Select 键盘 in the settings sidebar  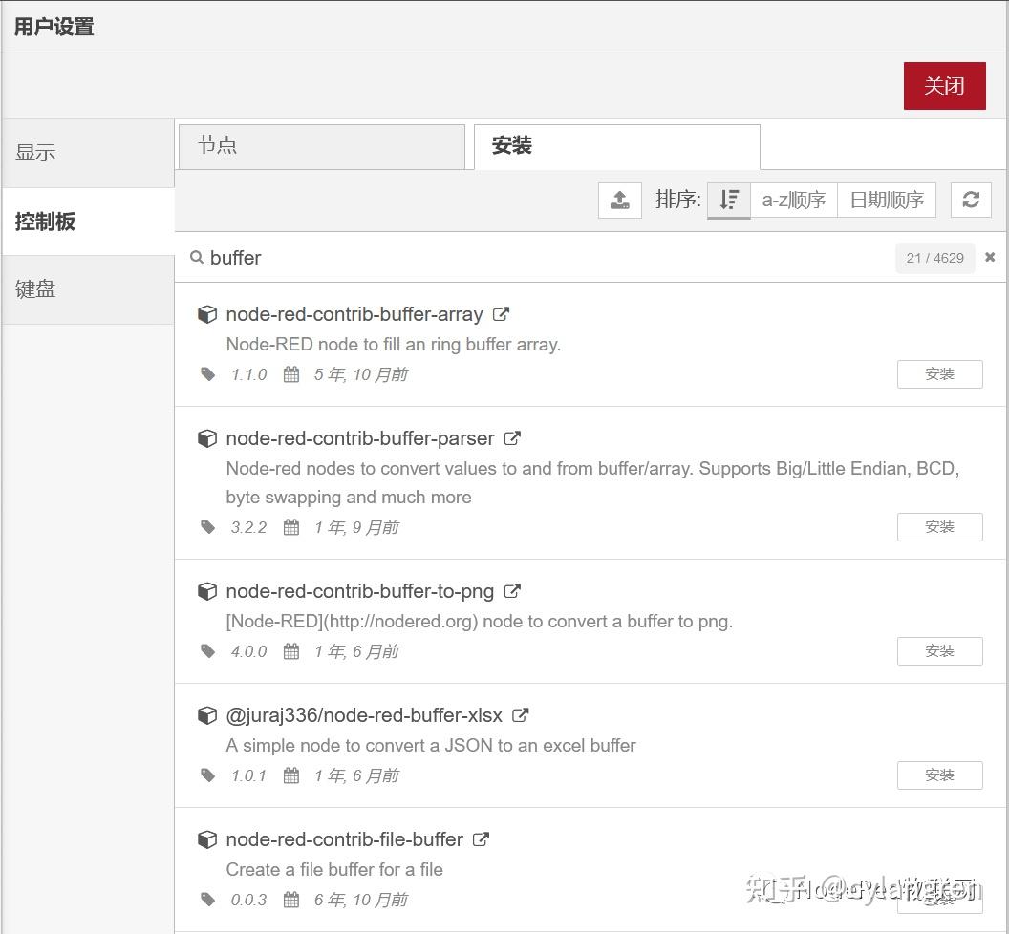[x=35, y=288]
